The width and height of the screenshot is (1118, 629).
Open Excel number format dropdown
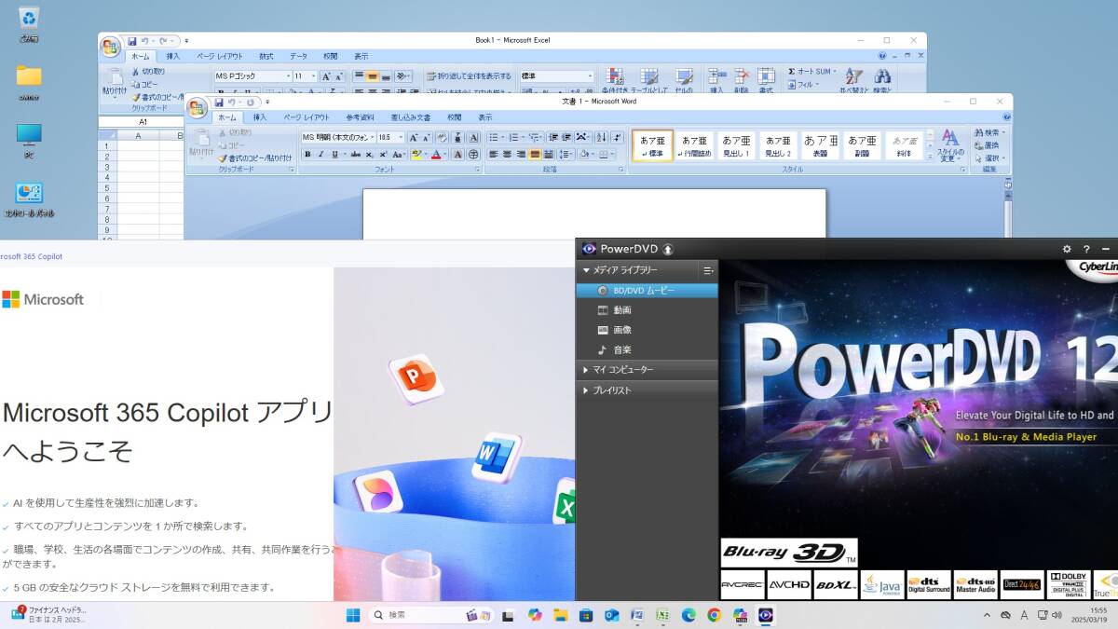pos(590,76)
